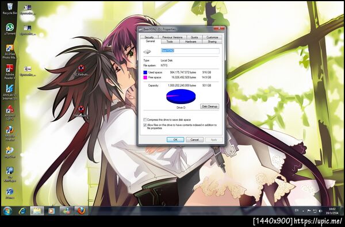Open Windows Explorer taskbar button
Image resolution: width=345 pixels, height=227 pixels.
tap(37, 211)
